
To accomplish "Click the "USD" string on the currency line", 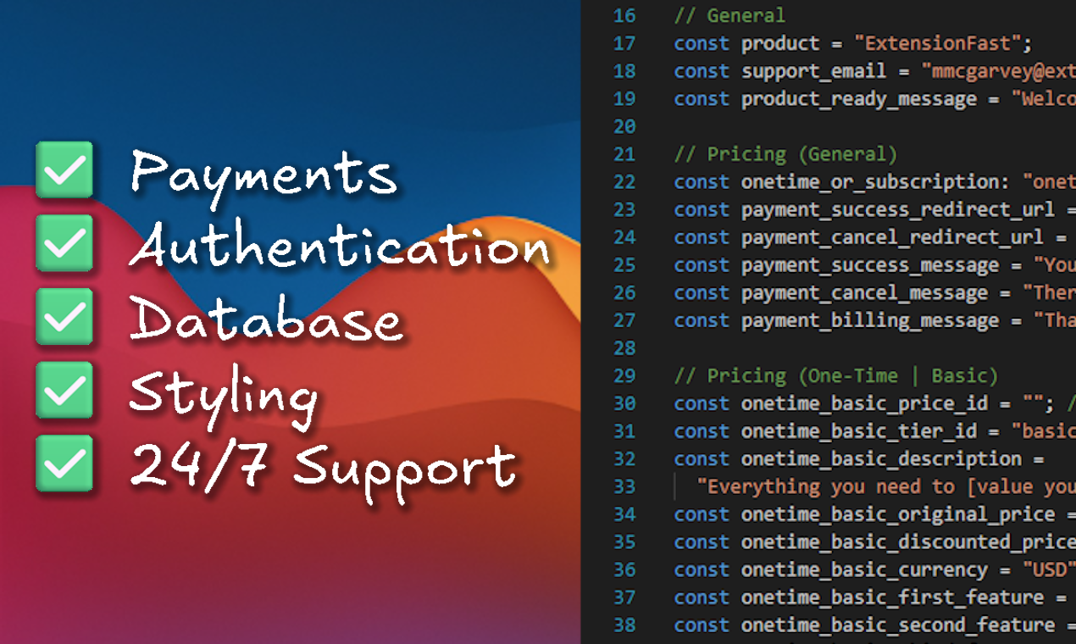I will click(1048, 569).
